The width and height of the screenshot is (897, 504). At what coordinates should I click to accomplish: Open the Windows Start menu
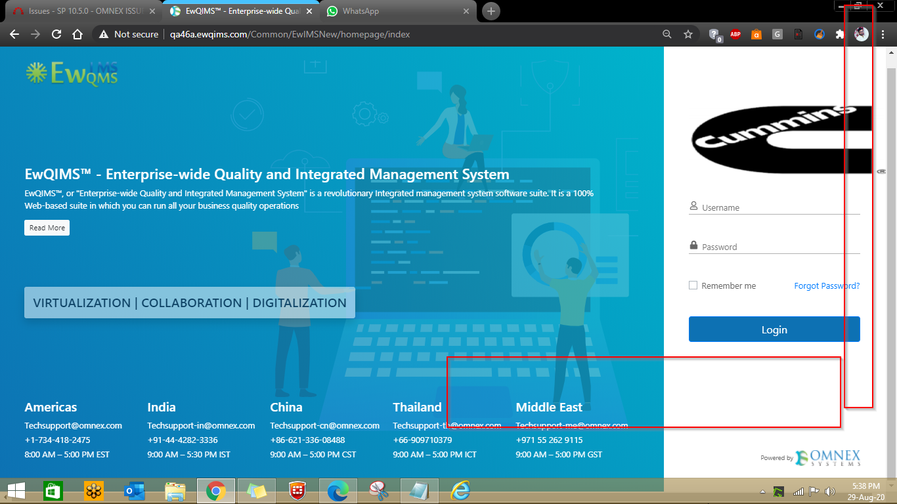pos(16,490)
